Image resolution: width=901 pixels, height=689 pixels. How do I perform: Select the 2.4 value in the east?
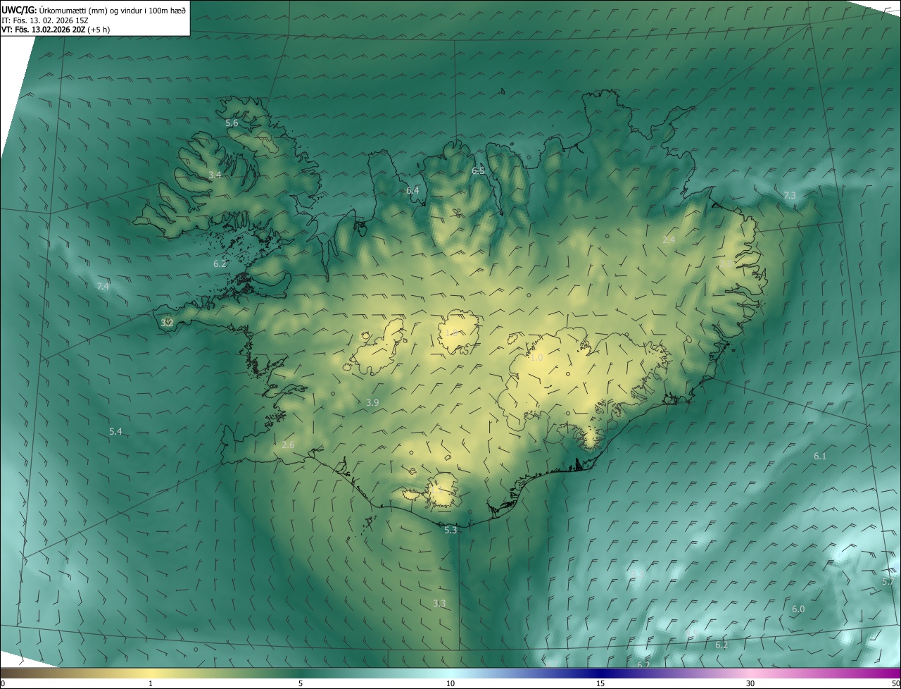pyautogui.click(x=669, y=240)
